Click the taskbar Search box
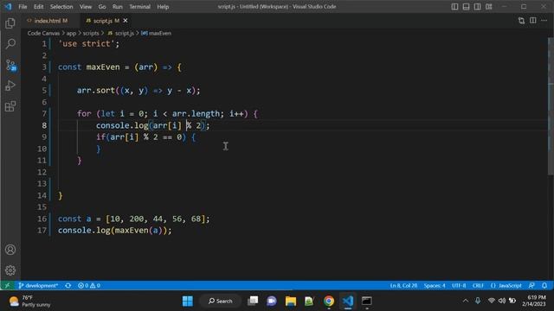554x311 pixels. (221, 301)
